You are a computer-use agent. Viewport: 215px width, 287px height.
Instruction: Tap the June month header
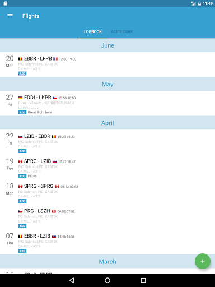click(107, 45)
